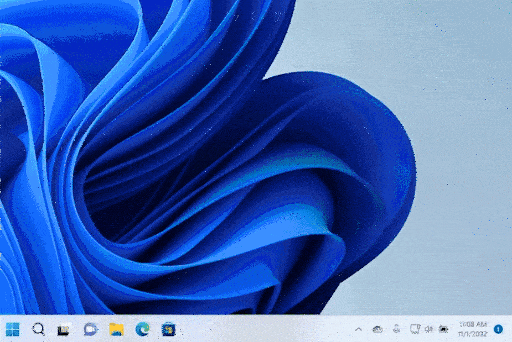Open File Explorer folder icon
This screenshot has width=512, height=342.
click(116, 329)
